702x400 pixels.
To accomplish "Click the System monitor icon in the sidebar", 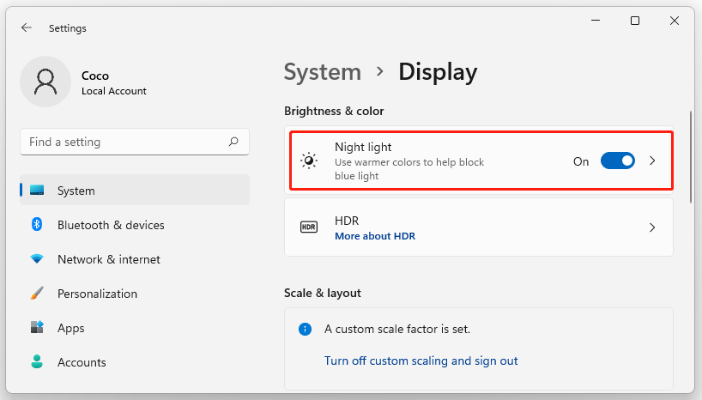I will [37, 190].
